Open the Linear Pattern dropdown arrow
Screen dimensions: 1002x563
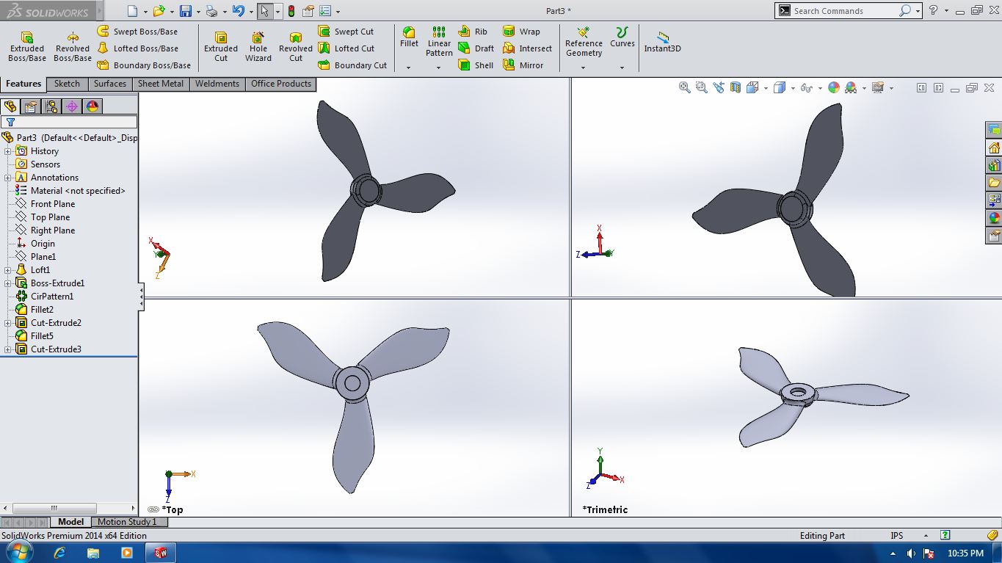click(x=439, y=68)
